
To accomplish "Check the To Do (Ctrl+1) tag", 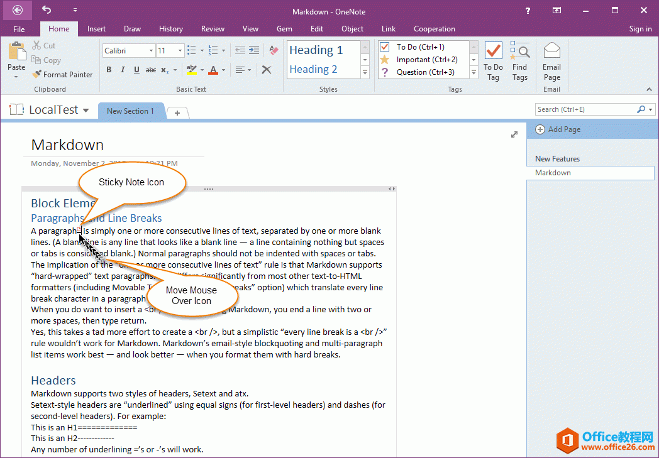I will click(x=423, y=47).
